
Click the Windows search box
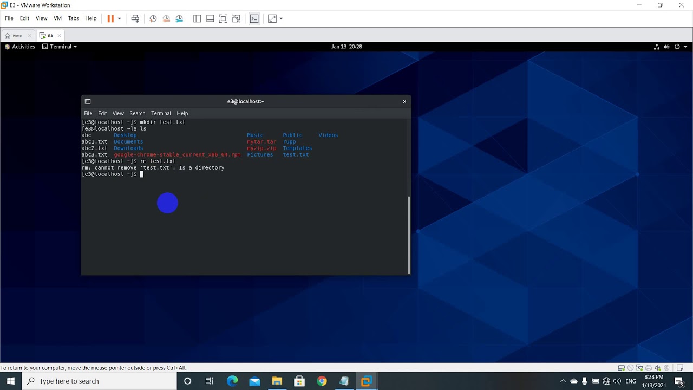coord(99,381)
